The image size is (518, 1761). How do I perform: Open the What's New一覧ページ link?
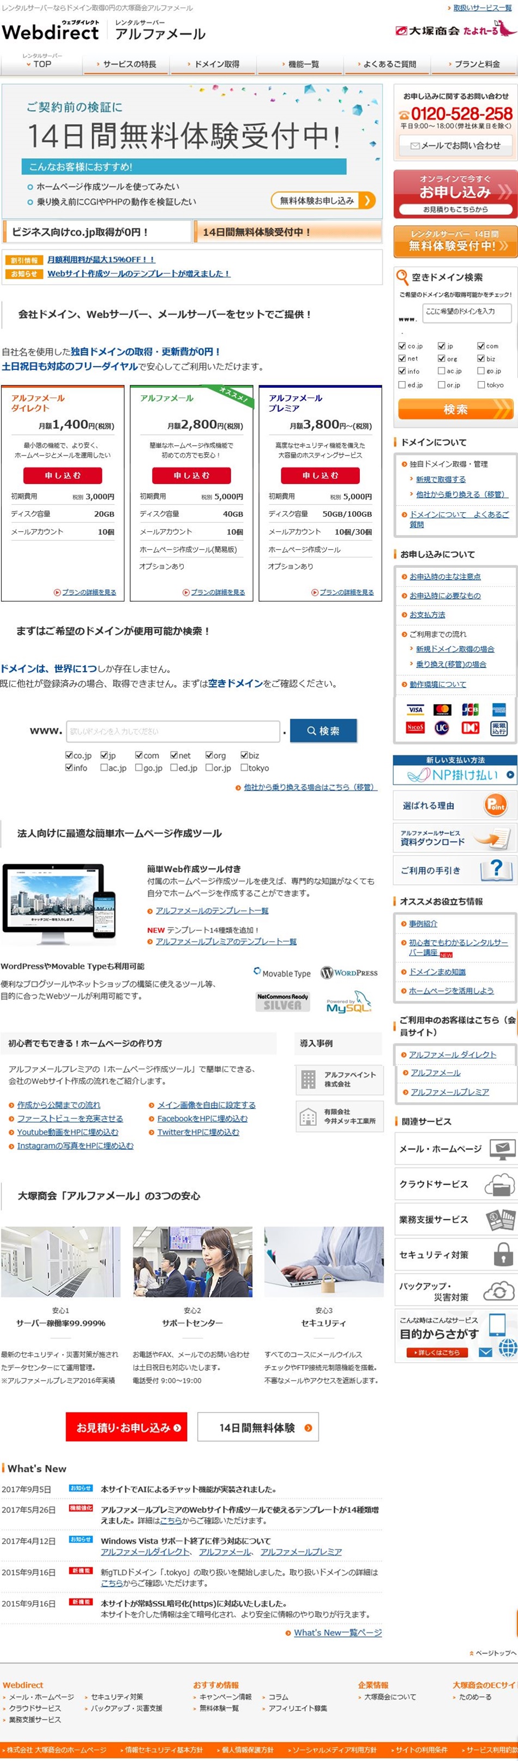(338, 1632)
